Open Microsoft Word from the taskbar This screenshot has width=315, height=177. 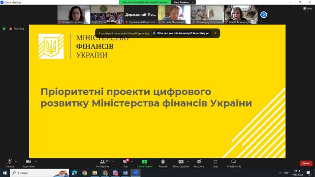point(126,173)
